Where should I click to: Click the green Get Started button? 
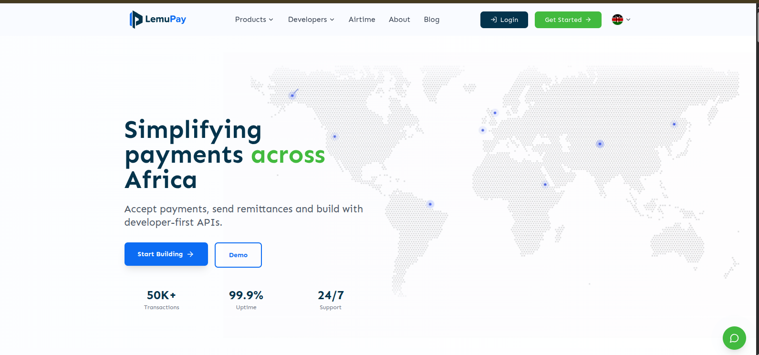click(x=568, y=20)
